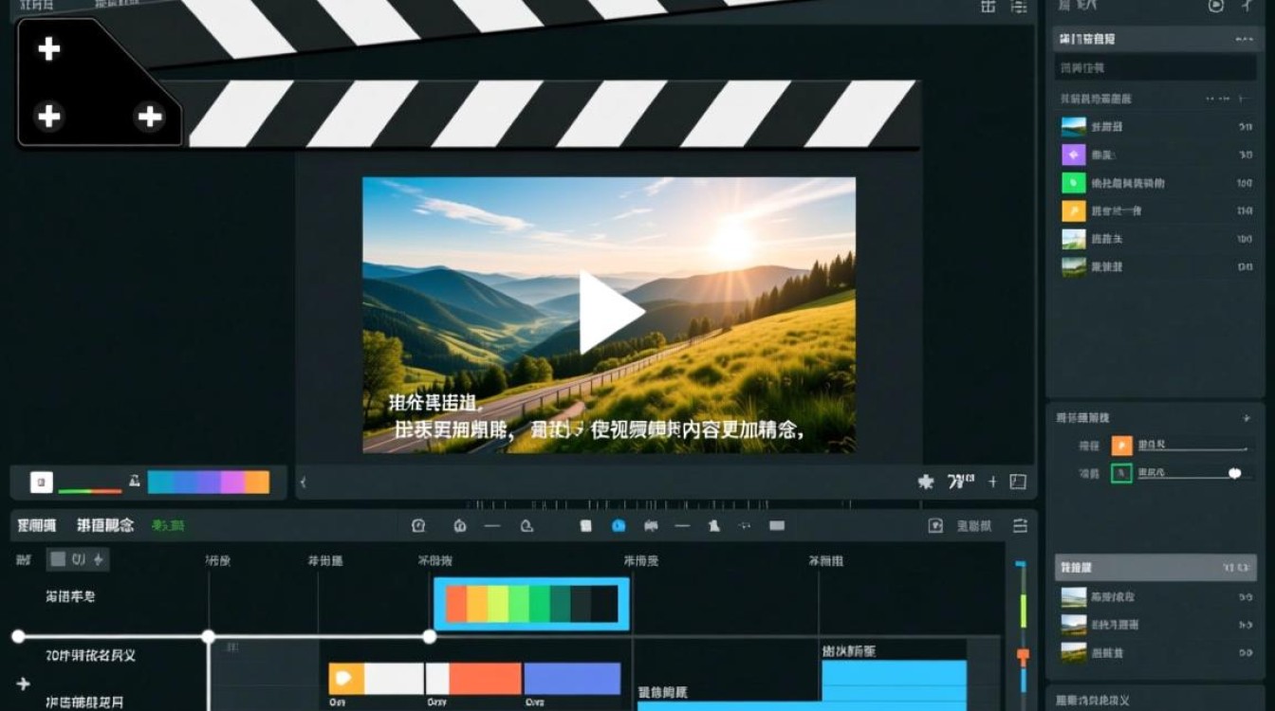Select the blue circle icon in timeline toolbar
1275x711 pixels.
[619, 525]
